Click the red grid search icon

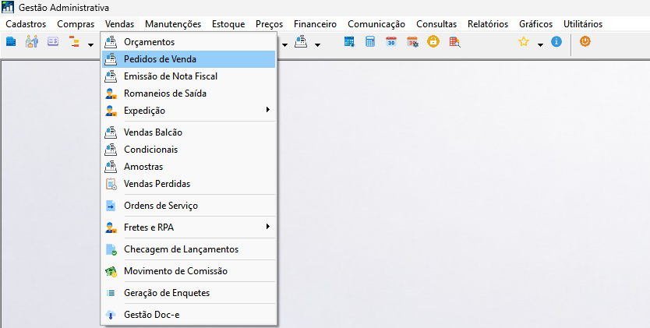coord(454,42)
